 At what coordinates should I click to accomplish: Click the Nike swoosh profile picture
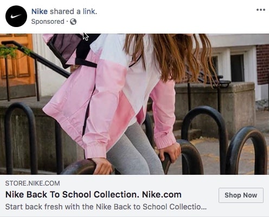click(x=16, y=16)
